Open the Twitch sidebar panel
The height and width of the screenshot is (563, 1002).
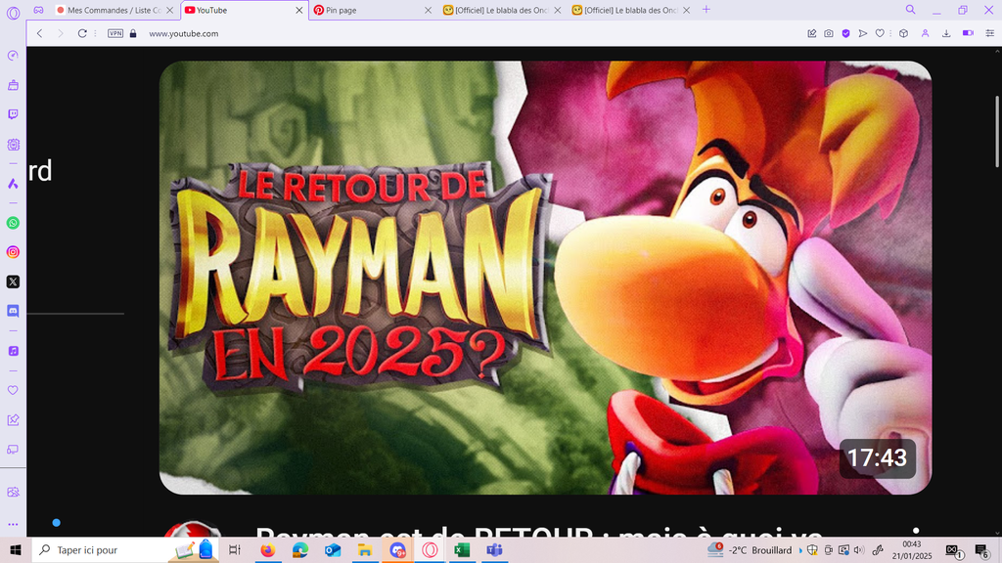coord(13,114)
